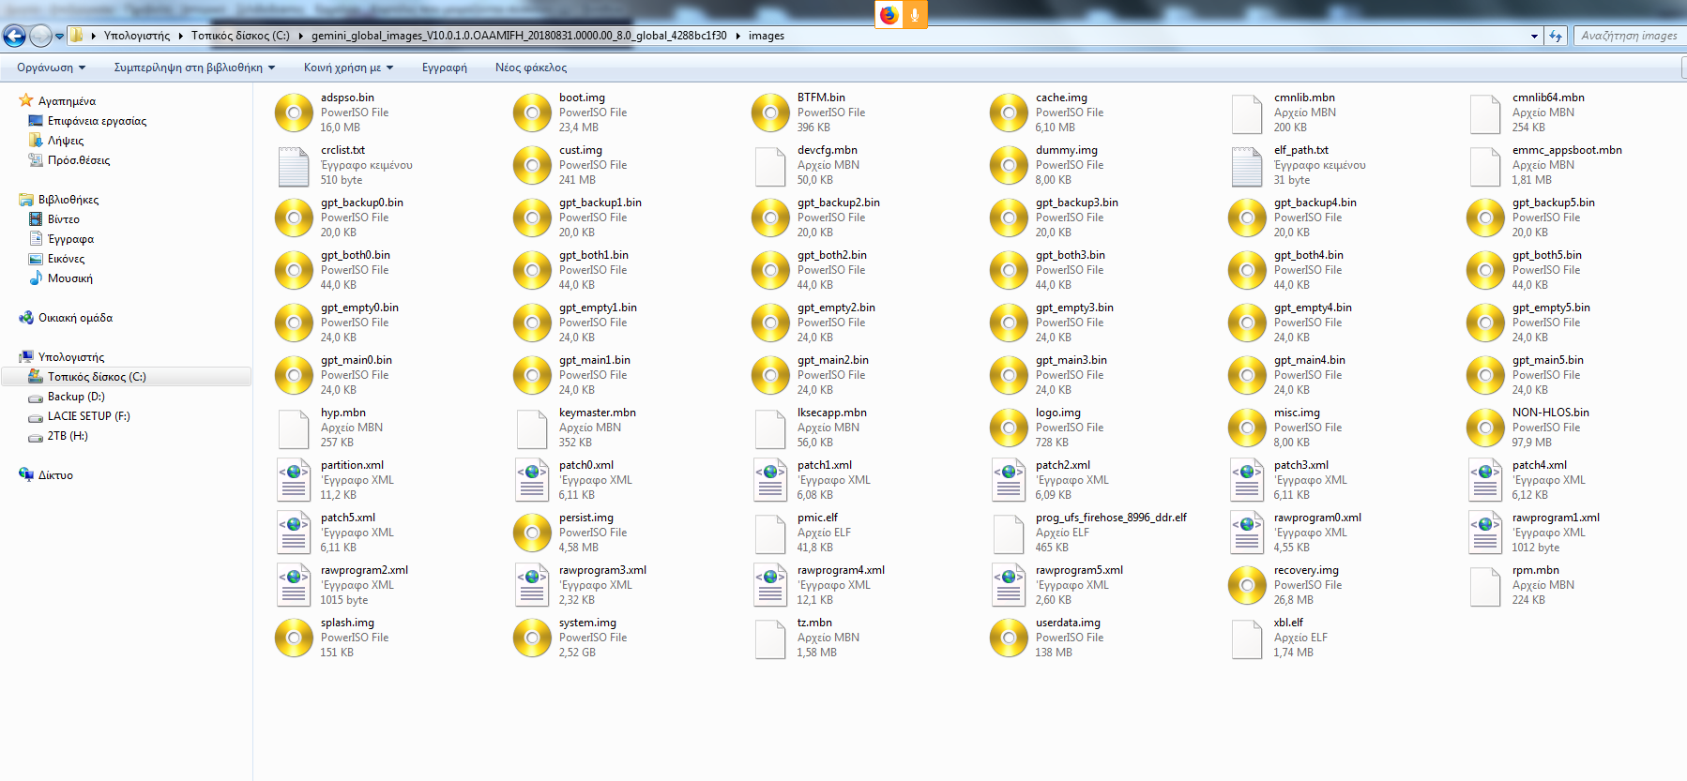Click the Αναζήτηση images search field
1687x781 pixels.
(x=1629, y=36)
